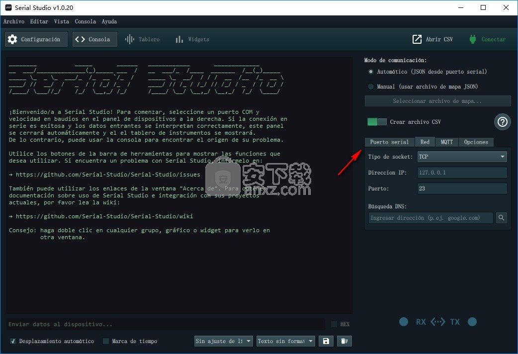The width and height of the screenshot is (518, 354).
Task: Open the Ayuda menu
Action: point(109,21)
